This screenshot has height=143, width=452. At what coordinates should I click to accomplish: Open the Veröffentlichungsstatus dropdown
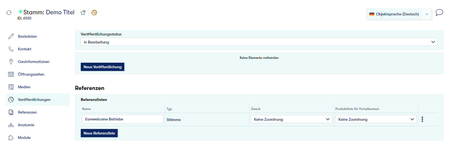click(259, 42)
